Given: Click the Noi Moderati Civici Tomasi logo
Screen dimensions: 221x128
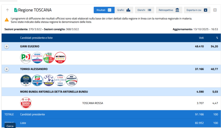Looking at the screenshot, I should click(71, 80).
